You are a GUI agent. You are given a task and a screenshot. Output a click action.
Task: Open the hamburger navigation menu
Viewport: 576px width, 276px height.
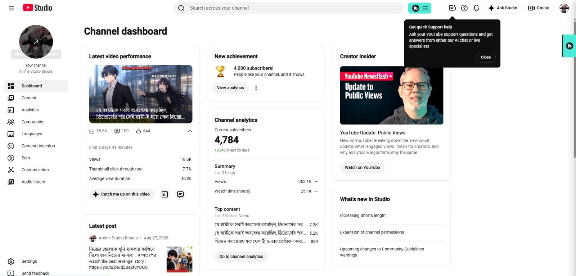(x=12, y=8)
